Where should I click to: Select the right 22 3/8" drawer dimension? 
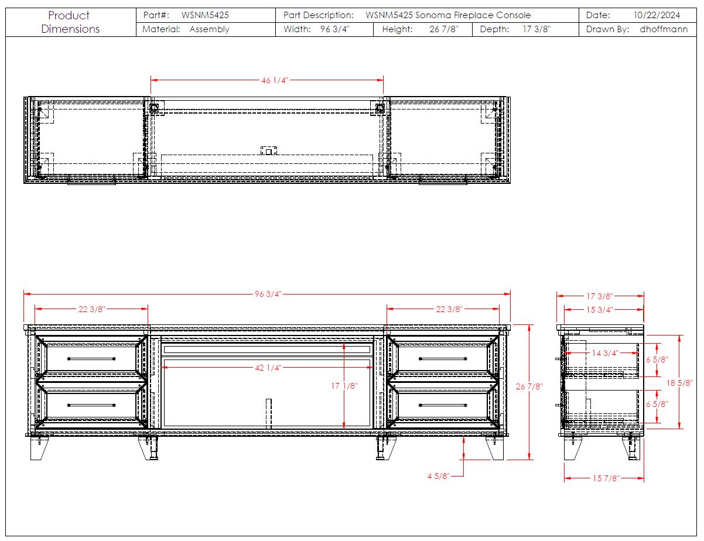(449, 309)
